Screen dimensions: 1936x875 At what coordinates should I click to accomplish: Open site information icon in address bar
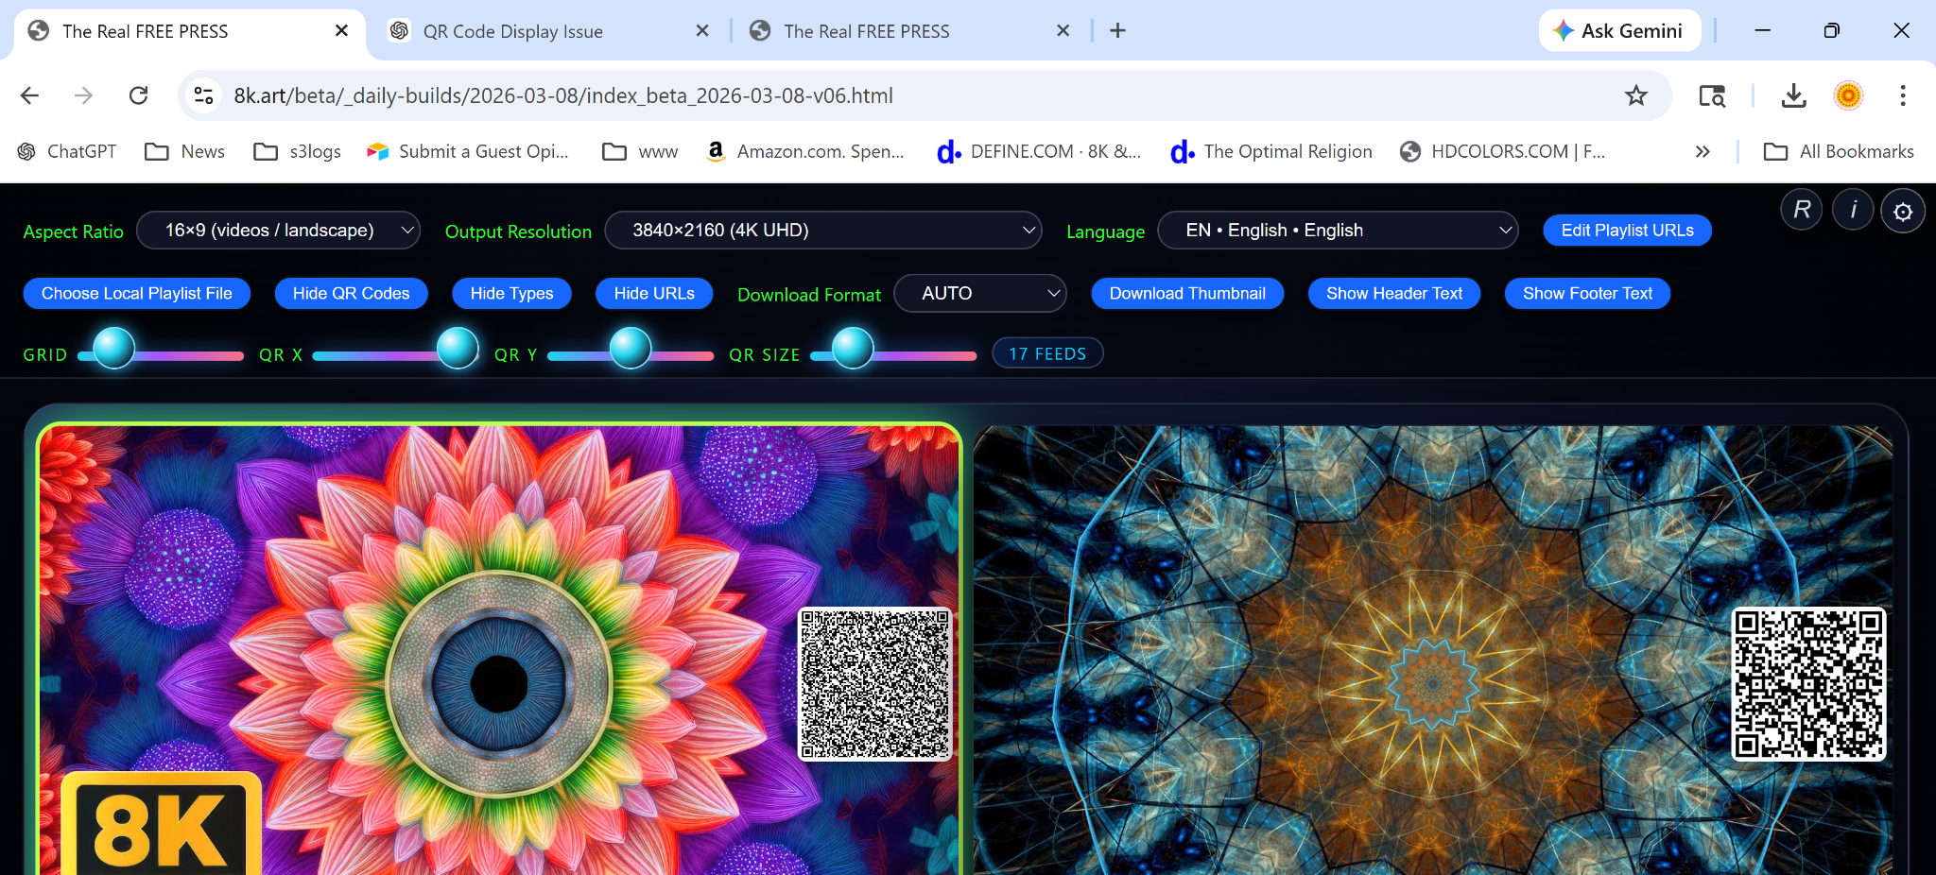pyautogui.click(x=203, y=95)
